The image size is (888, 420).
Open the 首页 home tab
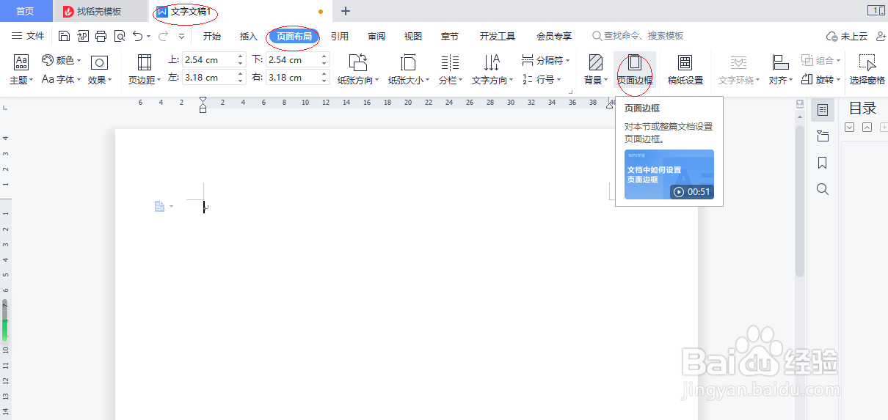(x=25, y=11)
